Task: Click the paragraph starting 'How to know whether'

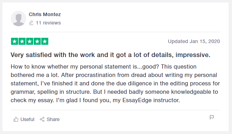Action: [115, 83]
